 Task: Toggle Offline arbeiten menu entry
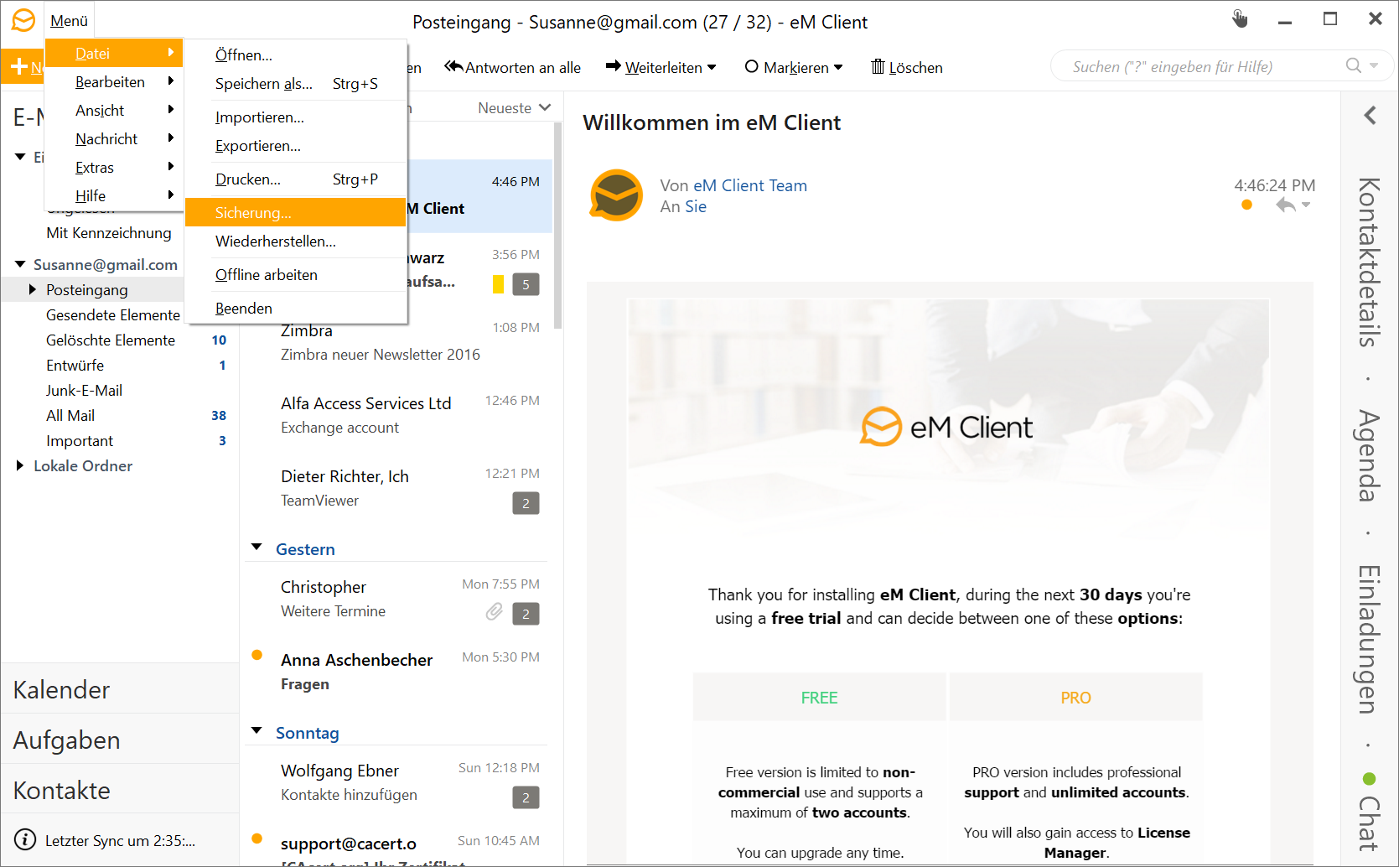295,274
